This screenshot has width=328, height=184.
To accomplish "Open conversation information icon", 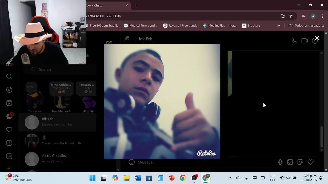I will point(315,41).
